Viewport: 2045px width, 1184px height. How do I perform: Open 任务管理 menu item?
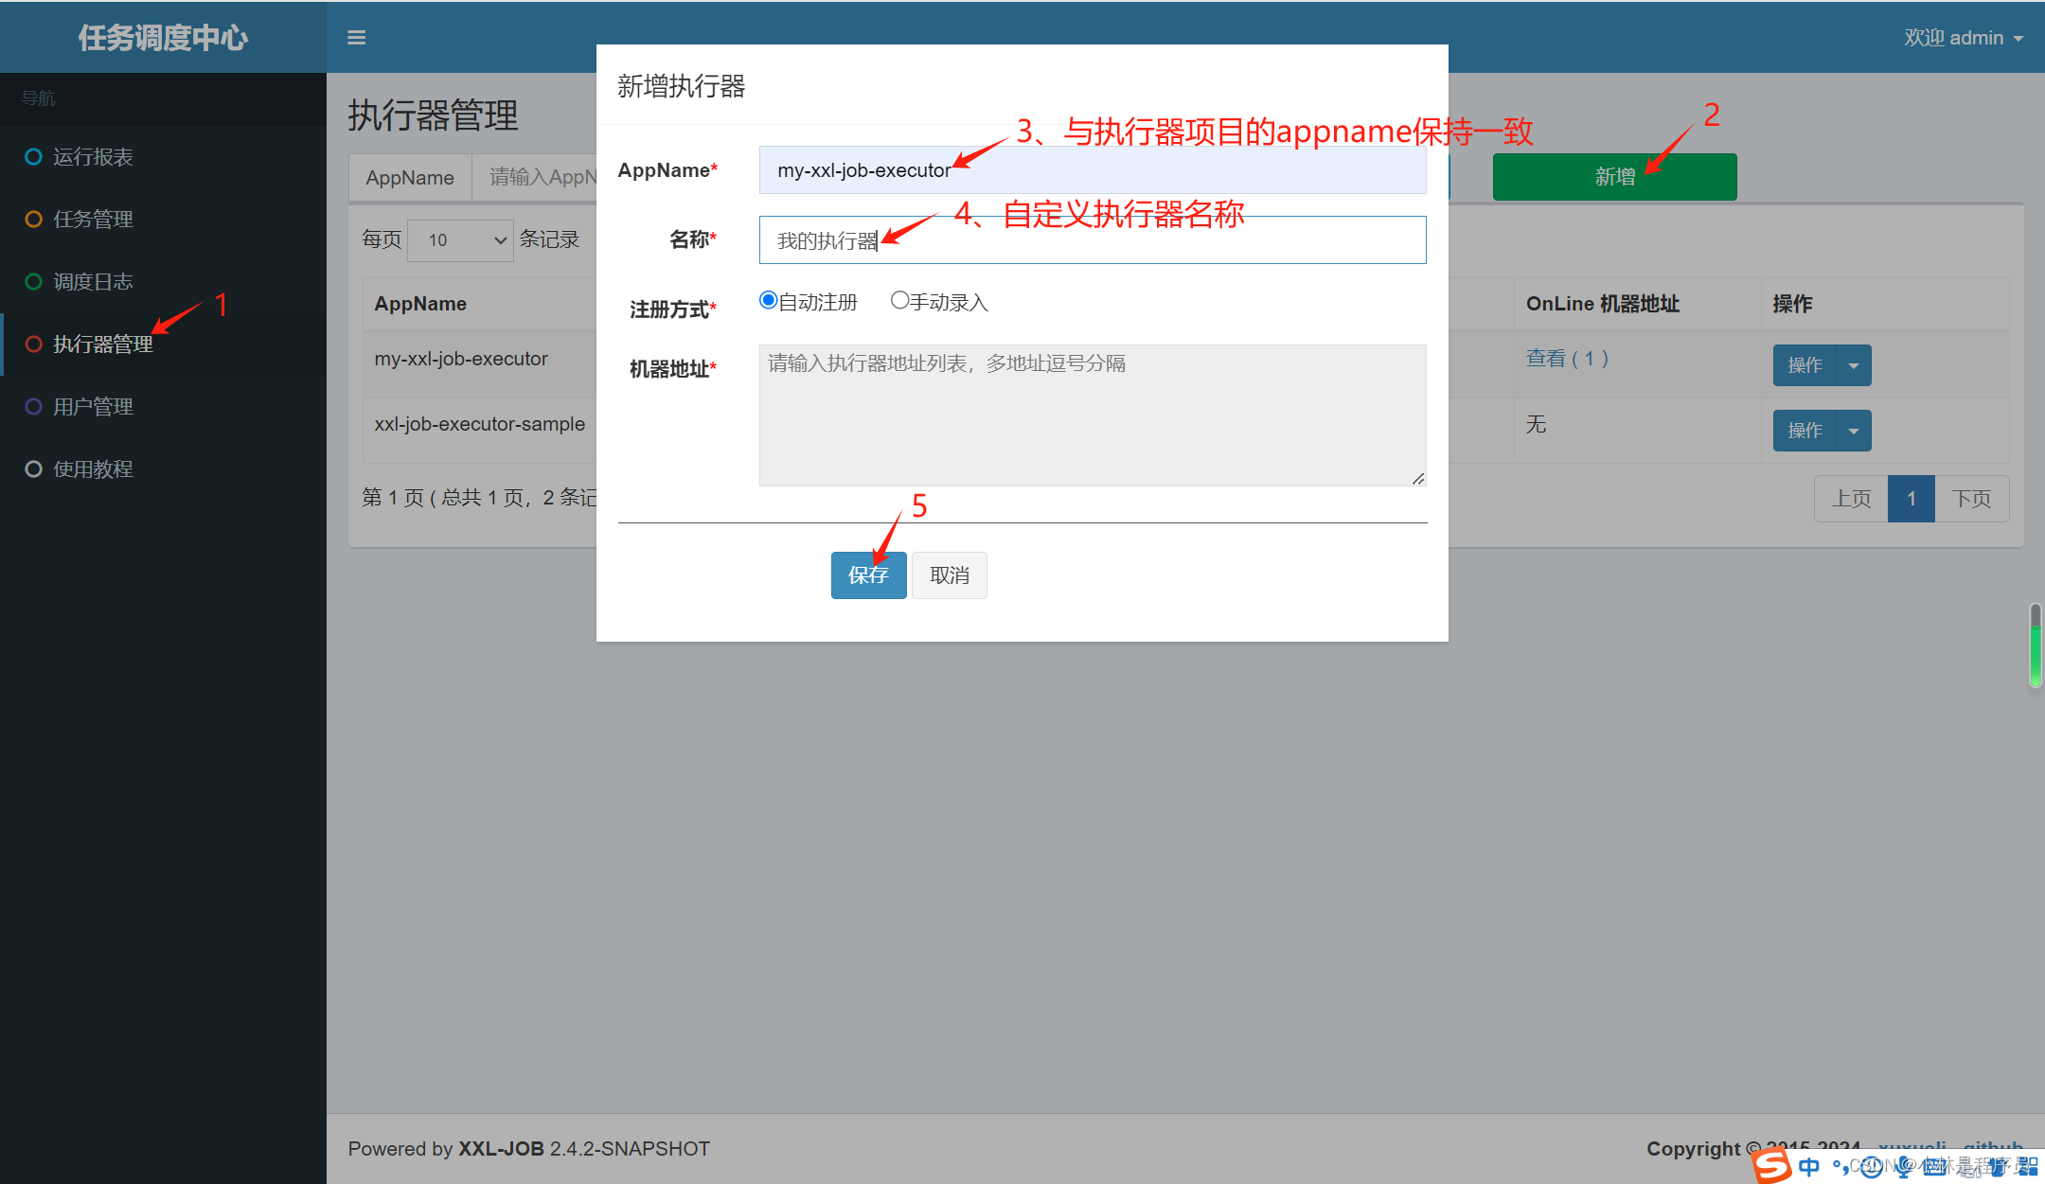click(x=163, y=220)
